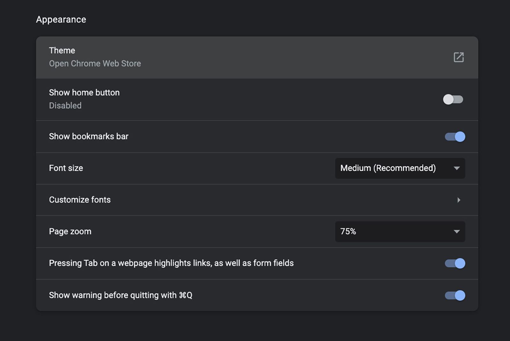Turn off the Show bookmarks bar switch
This screenshot has height=341, width=510.
(x=455, y=137)
